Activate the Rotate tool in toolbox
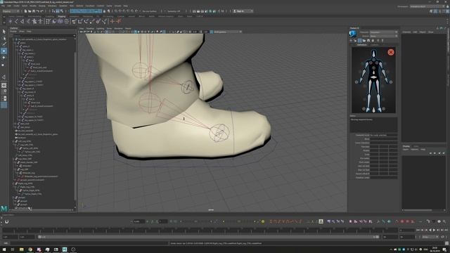450x253 pixels. pos(4,58)
